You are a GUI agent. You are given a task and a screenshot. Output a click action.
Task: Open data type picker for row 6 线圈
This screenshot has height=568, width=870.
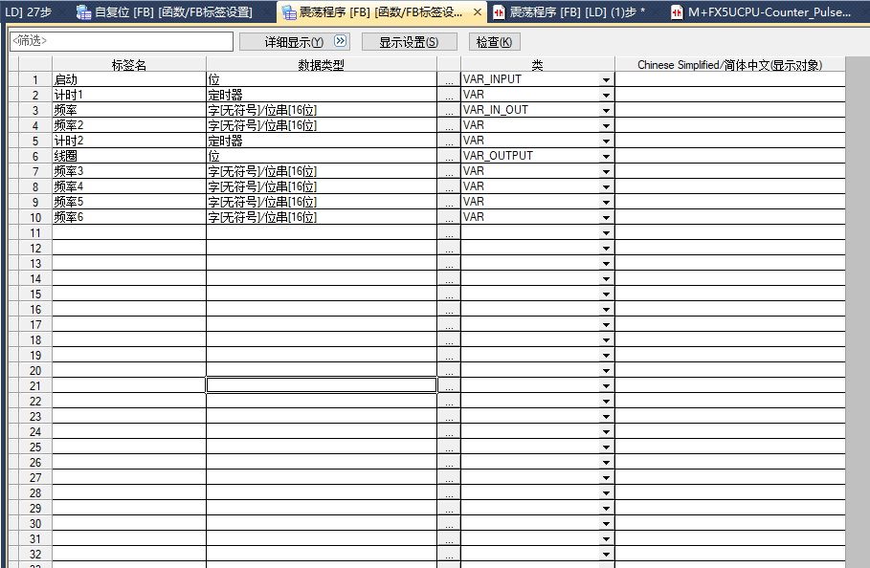pos(448,156)
